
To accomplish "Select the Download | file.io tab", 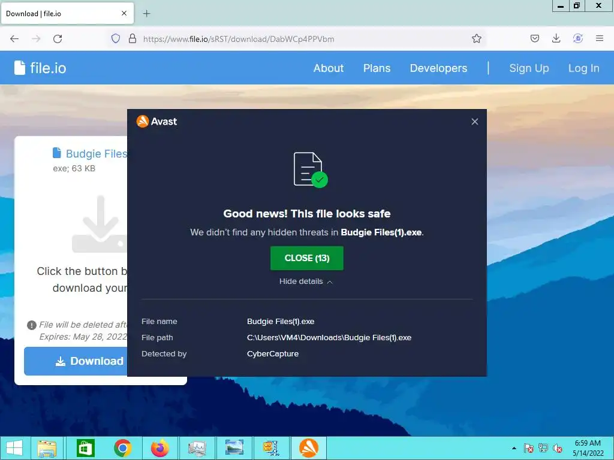I will point(67,14).
